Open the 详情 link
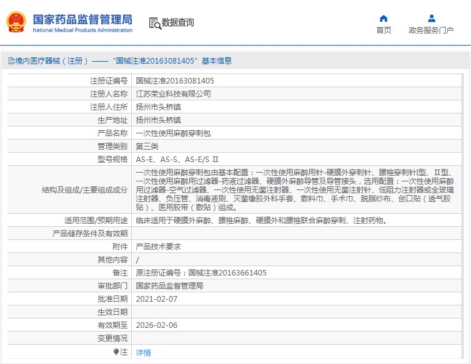The height and width of the screenshot is (364, 471). (143, 353)
